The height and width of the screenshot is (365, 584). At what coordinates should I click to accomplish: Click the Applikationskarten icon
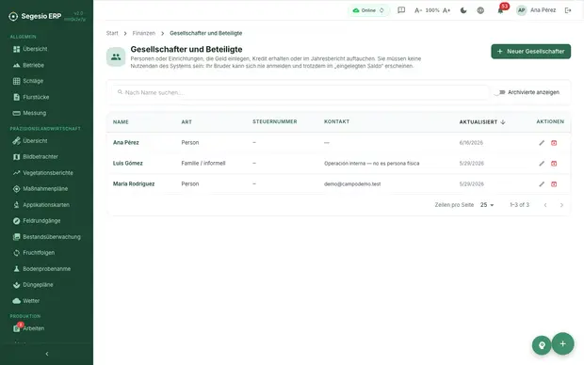(x=16, y=205)
